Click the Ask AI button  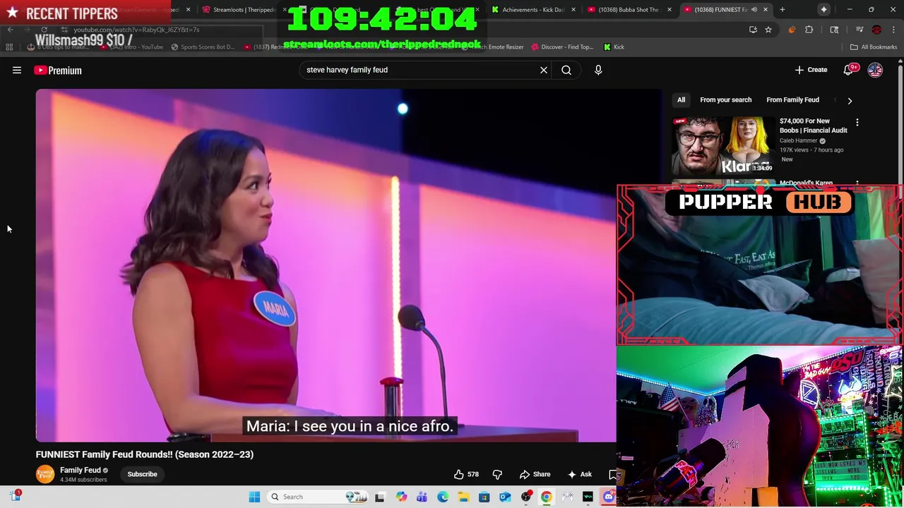click(579, 474)
